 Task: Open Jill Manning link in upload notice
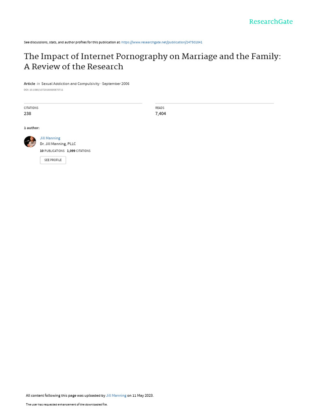point(116,396)
